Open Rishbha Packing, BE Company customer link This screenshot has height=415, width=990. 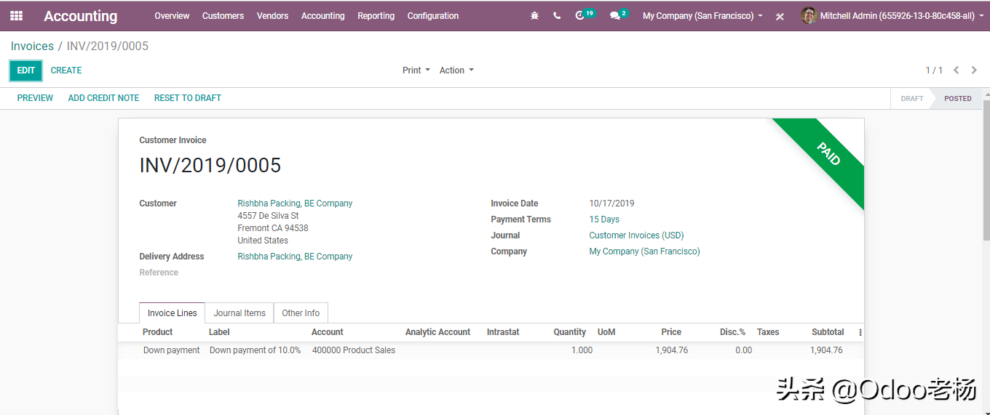(295, 204)
